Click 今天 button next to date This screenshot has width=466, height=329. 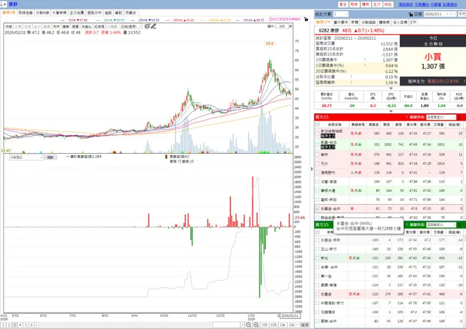[462, 14]
